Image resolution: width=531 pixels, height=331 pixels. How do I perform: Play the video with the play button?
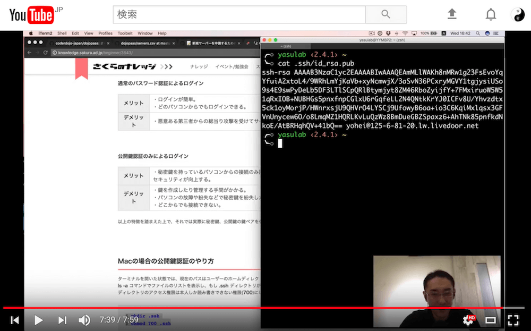[x=38, y=320]
